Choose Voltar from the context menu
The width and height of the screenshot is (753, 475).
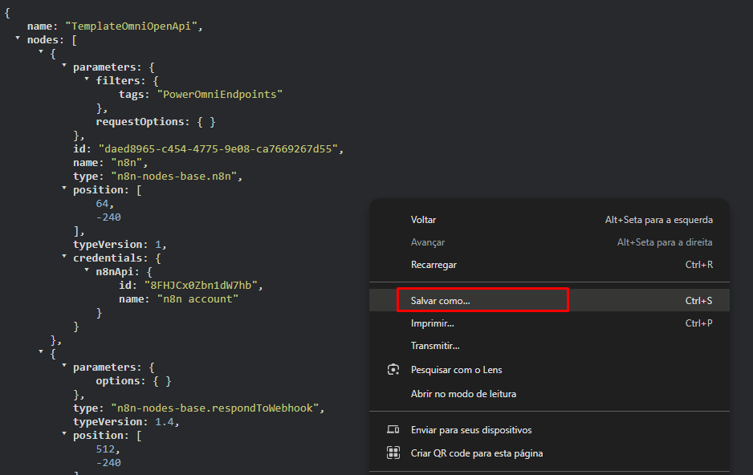[x=423, y=220]
